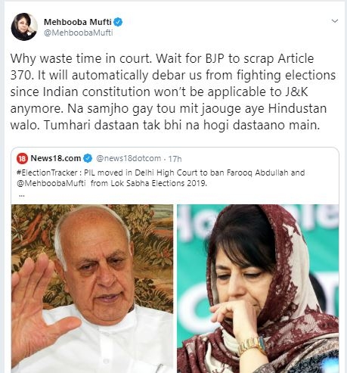Open the #ElectionTracker hashtag
This screenshot has width=347, height=373.
pyautogui.click(x=47, y=173)
